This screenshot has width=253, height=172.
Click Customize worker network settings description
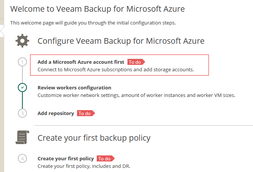[136, 95]
